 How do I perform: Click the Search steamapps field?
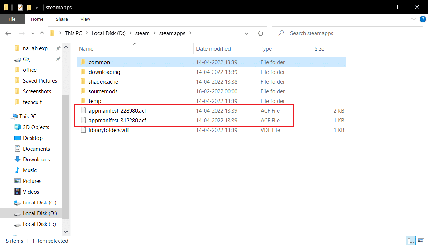[348, 33]
